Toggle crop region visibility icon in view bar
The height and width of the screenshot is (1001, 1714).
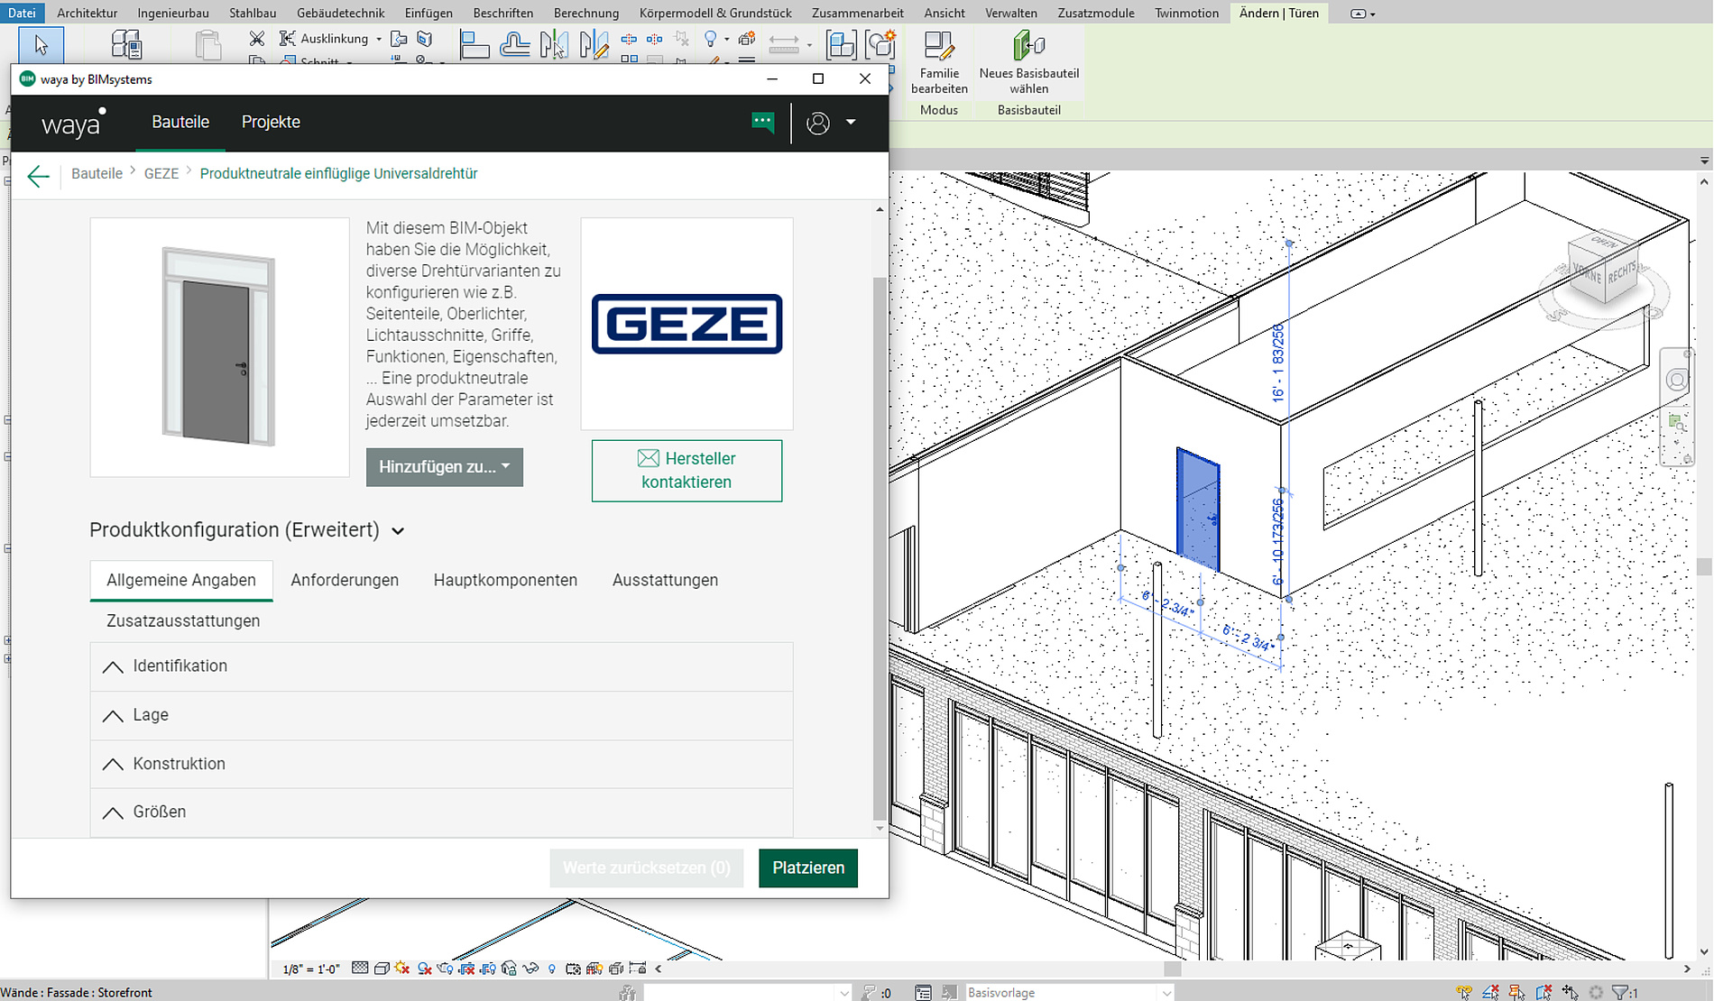(x=487, y=969)
